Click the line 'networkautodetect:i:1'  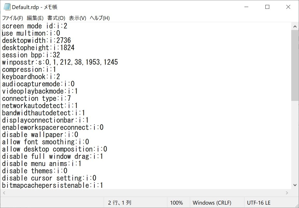pos(40,106)
